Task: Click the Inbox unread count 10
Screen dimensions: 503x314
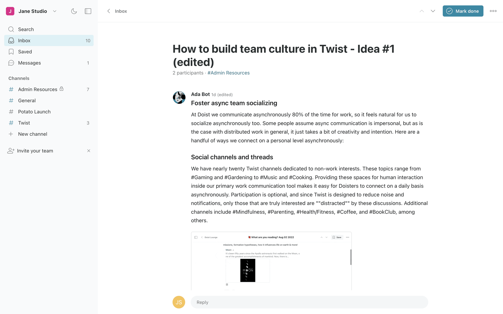Action: (x=88, y=41)
